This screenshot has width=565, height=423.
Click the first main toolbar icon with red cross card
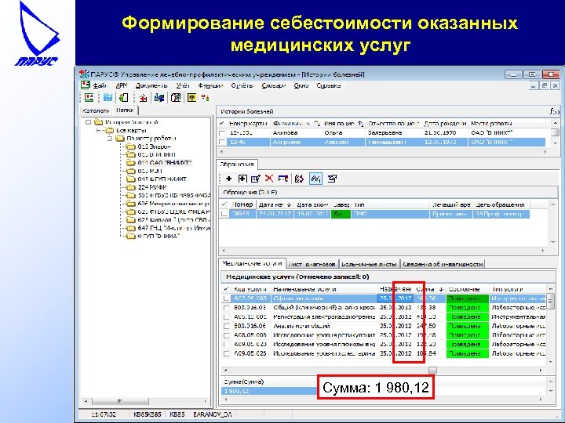89,97
